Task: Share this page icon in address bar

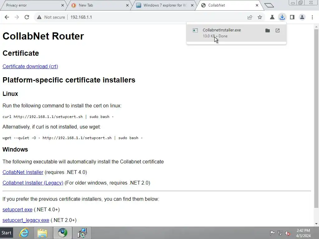Action: pos(250,17)
